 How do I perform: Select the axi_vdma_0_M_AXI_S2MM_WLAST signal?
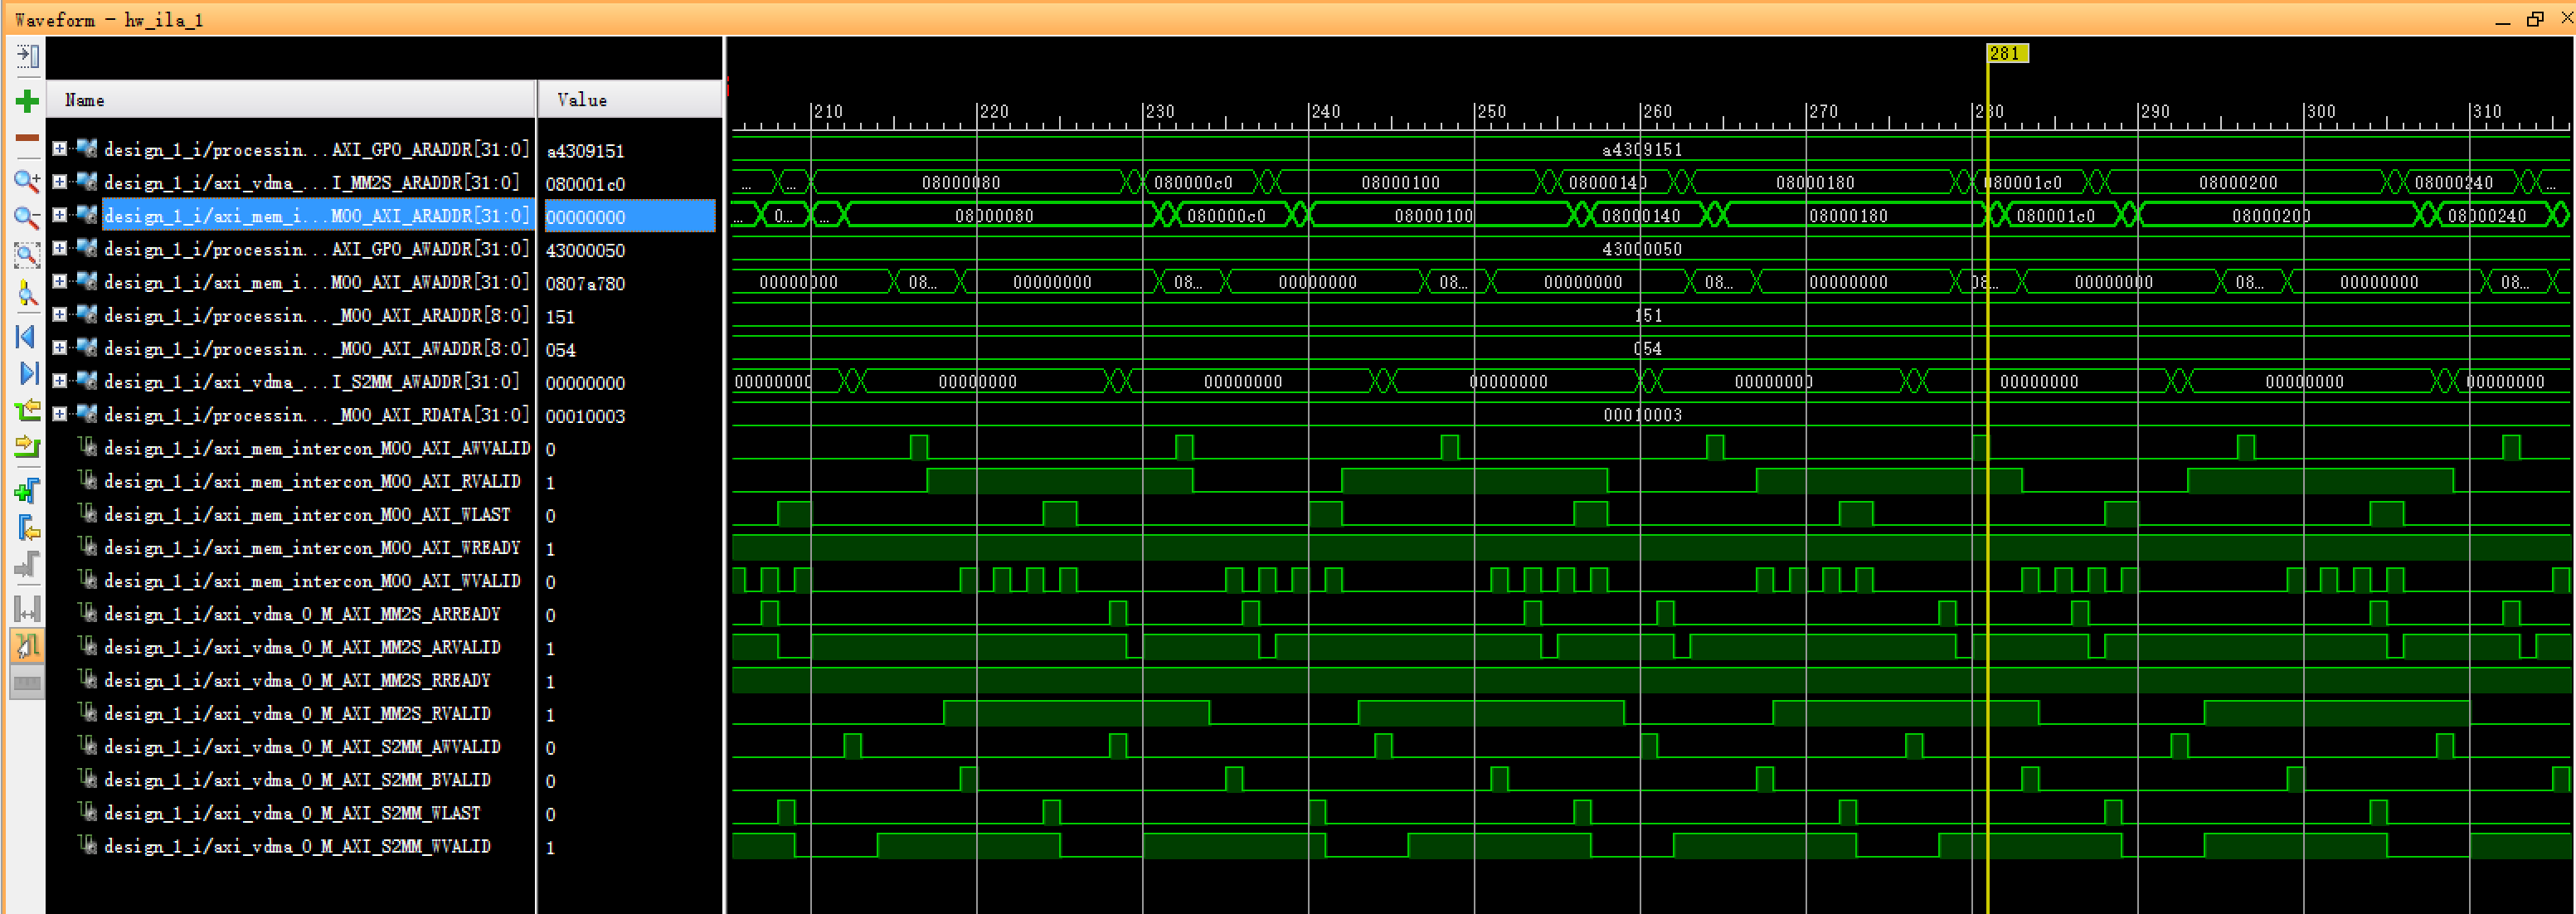tap(292, 813)
